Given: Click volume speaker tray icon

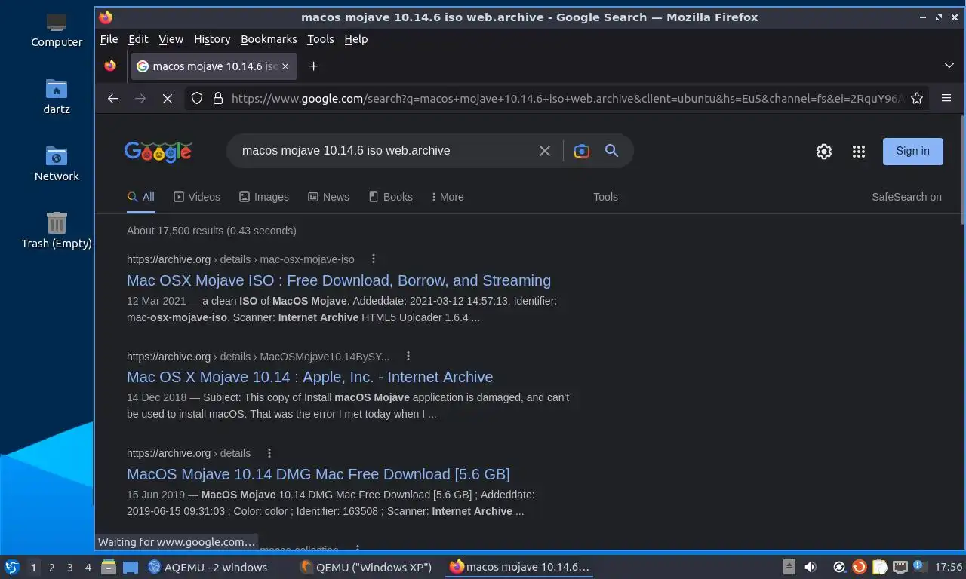Looking at the screenshot, I should click(x=811, y=567).
